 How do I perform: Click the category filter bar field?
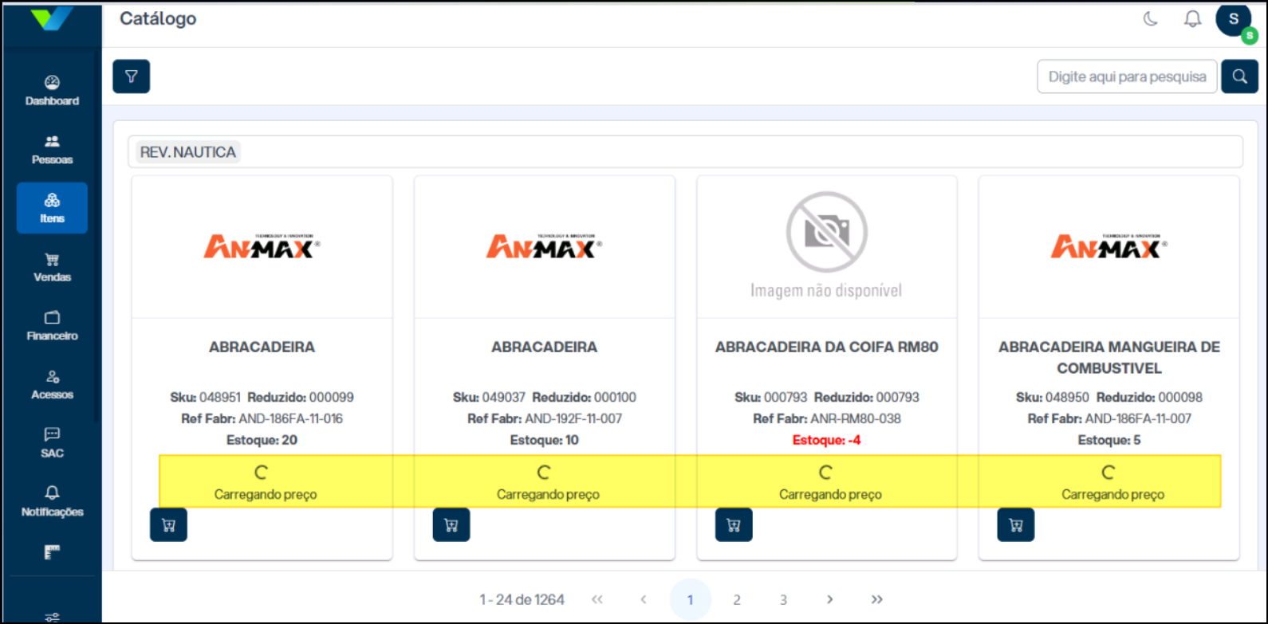pos(685,152)
